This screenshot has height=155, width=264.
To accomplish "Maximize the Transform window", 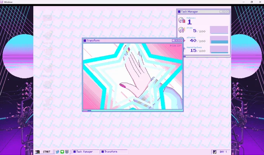I will point(177,41).
